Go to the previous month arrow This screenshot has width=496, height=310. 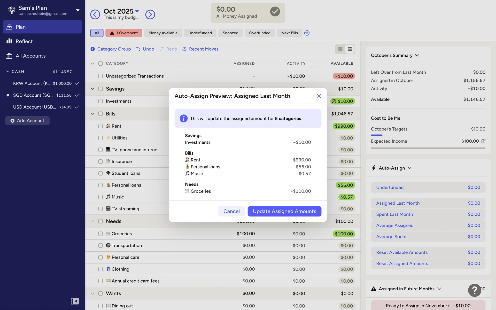pyautogui.click(x=95, y=14)
